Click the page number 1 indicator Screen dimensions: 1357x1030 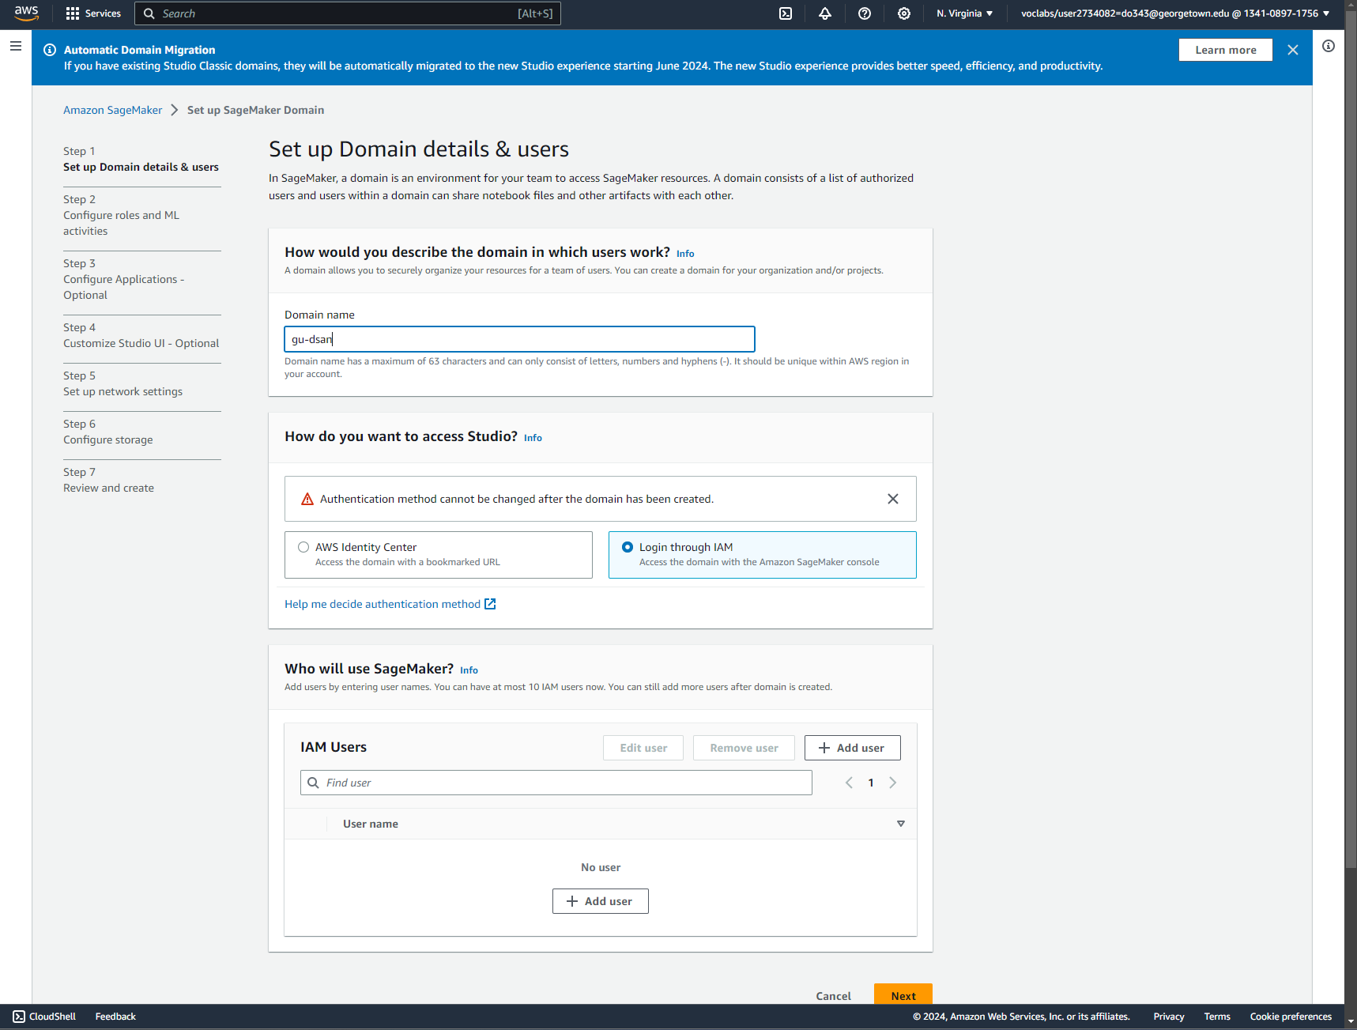pos(871,783)
